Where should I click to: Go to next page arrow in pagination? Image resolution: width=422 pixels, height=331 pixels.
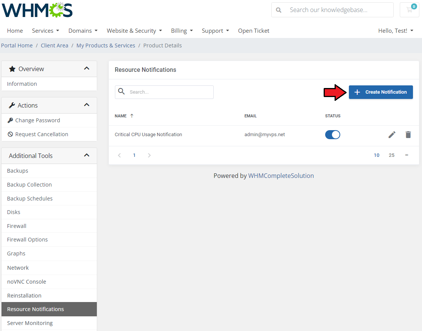click(149, 155)
